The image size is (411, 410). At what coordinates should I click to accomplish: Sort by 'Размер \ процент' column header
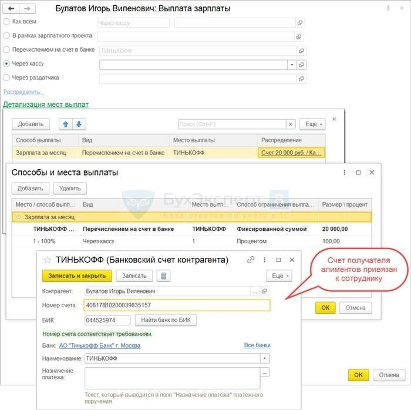(x=345, y=204)
